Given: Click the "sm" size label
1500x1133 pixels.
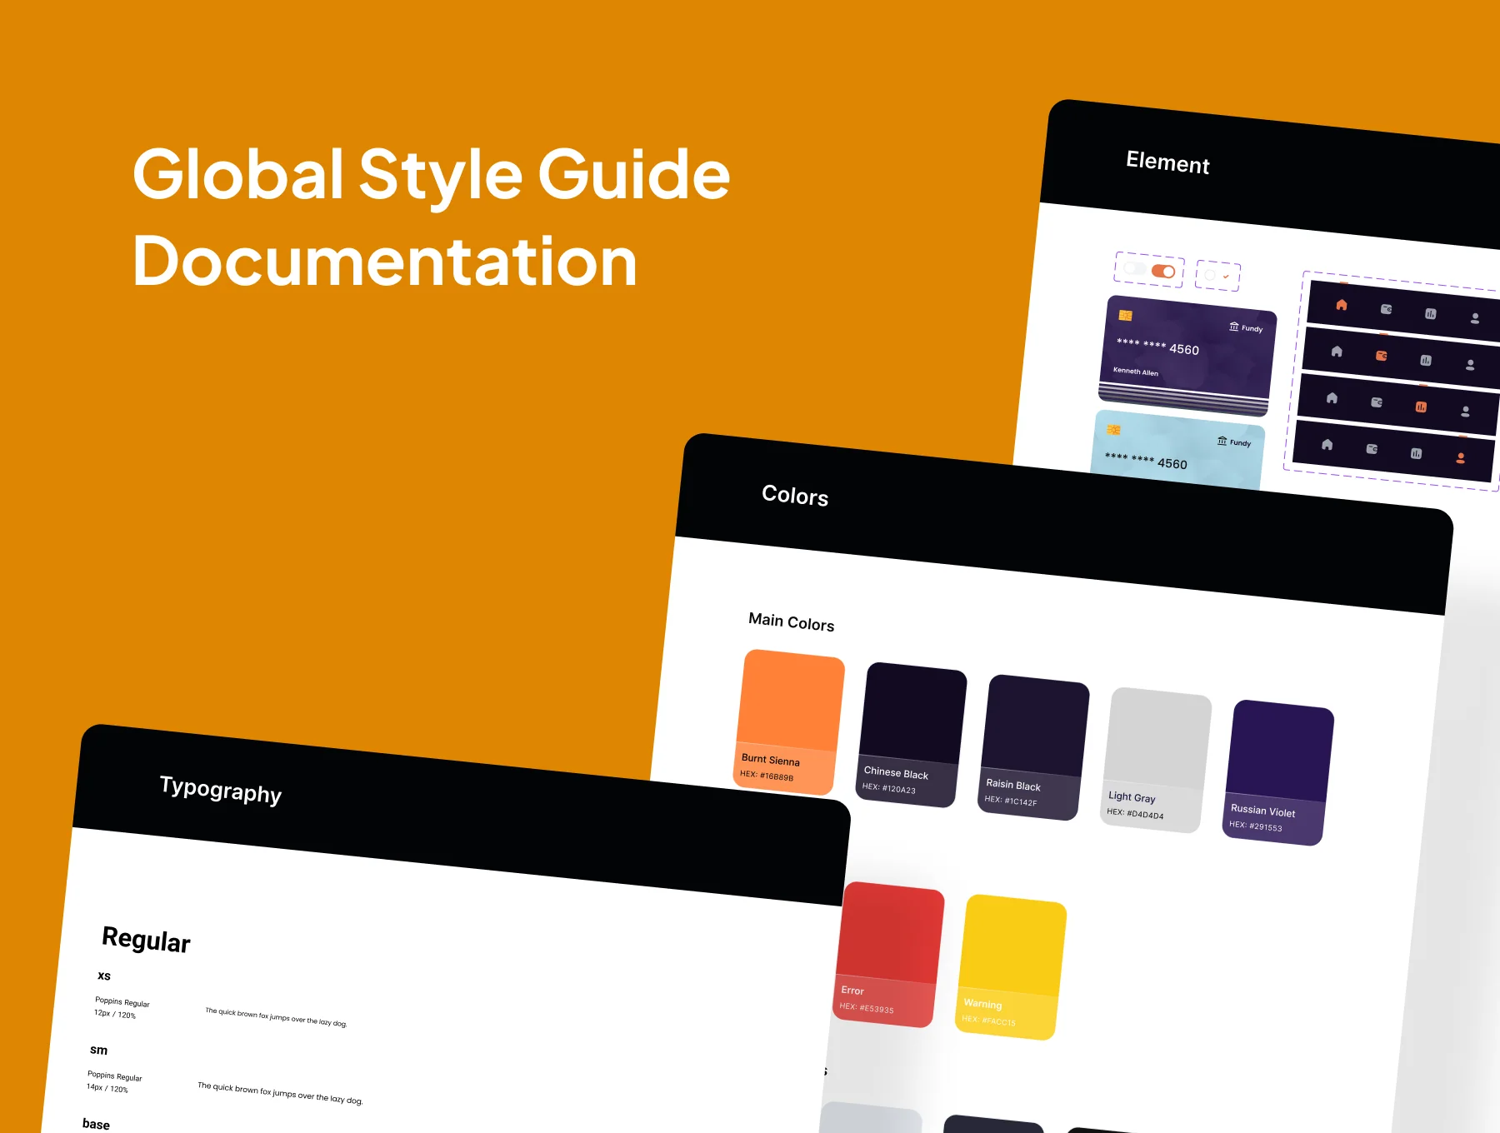Looking at the screenshot, I should pyautogui.click(x=98, y=1050).
